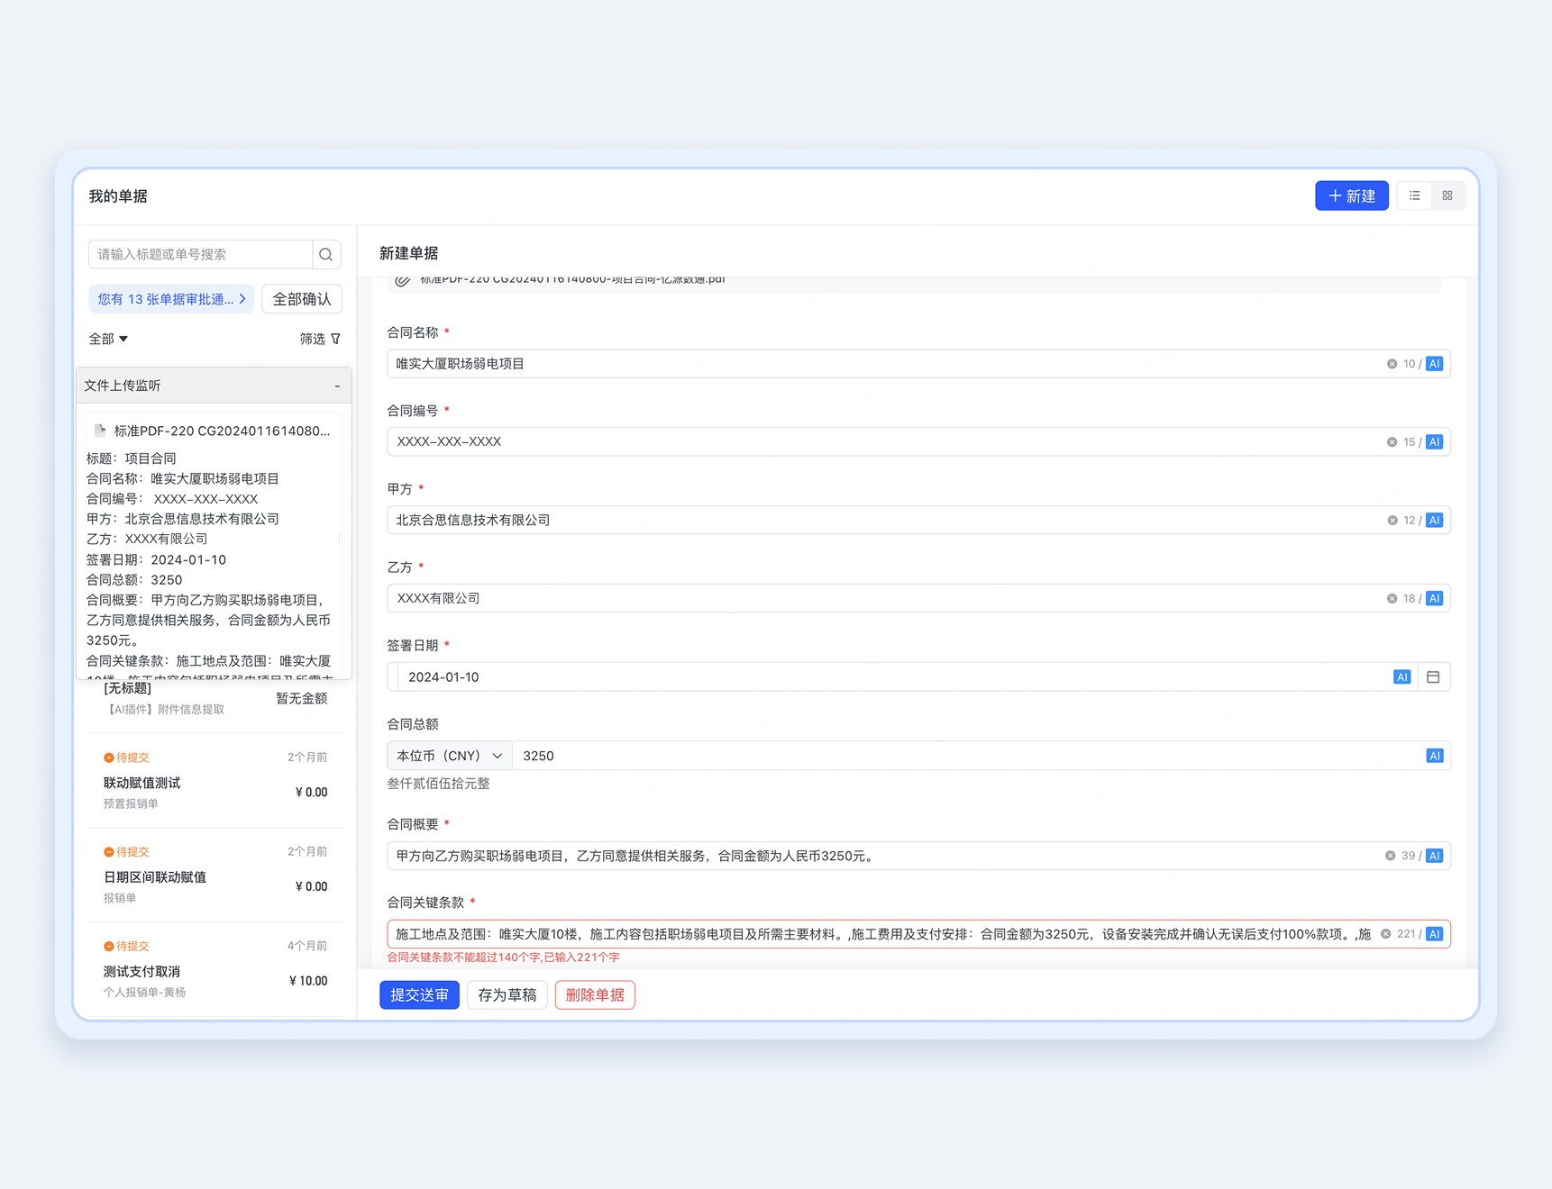Switch to list view icon
The height and width of the screenshot is (1189, 1552).
point(1415,195)
